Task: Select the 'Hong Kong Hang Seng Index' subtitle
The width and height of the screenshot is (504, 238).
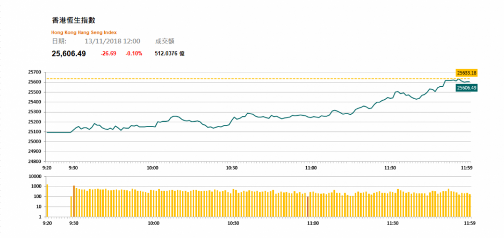Action: 84,32
